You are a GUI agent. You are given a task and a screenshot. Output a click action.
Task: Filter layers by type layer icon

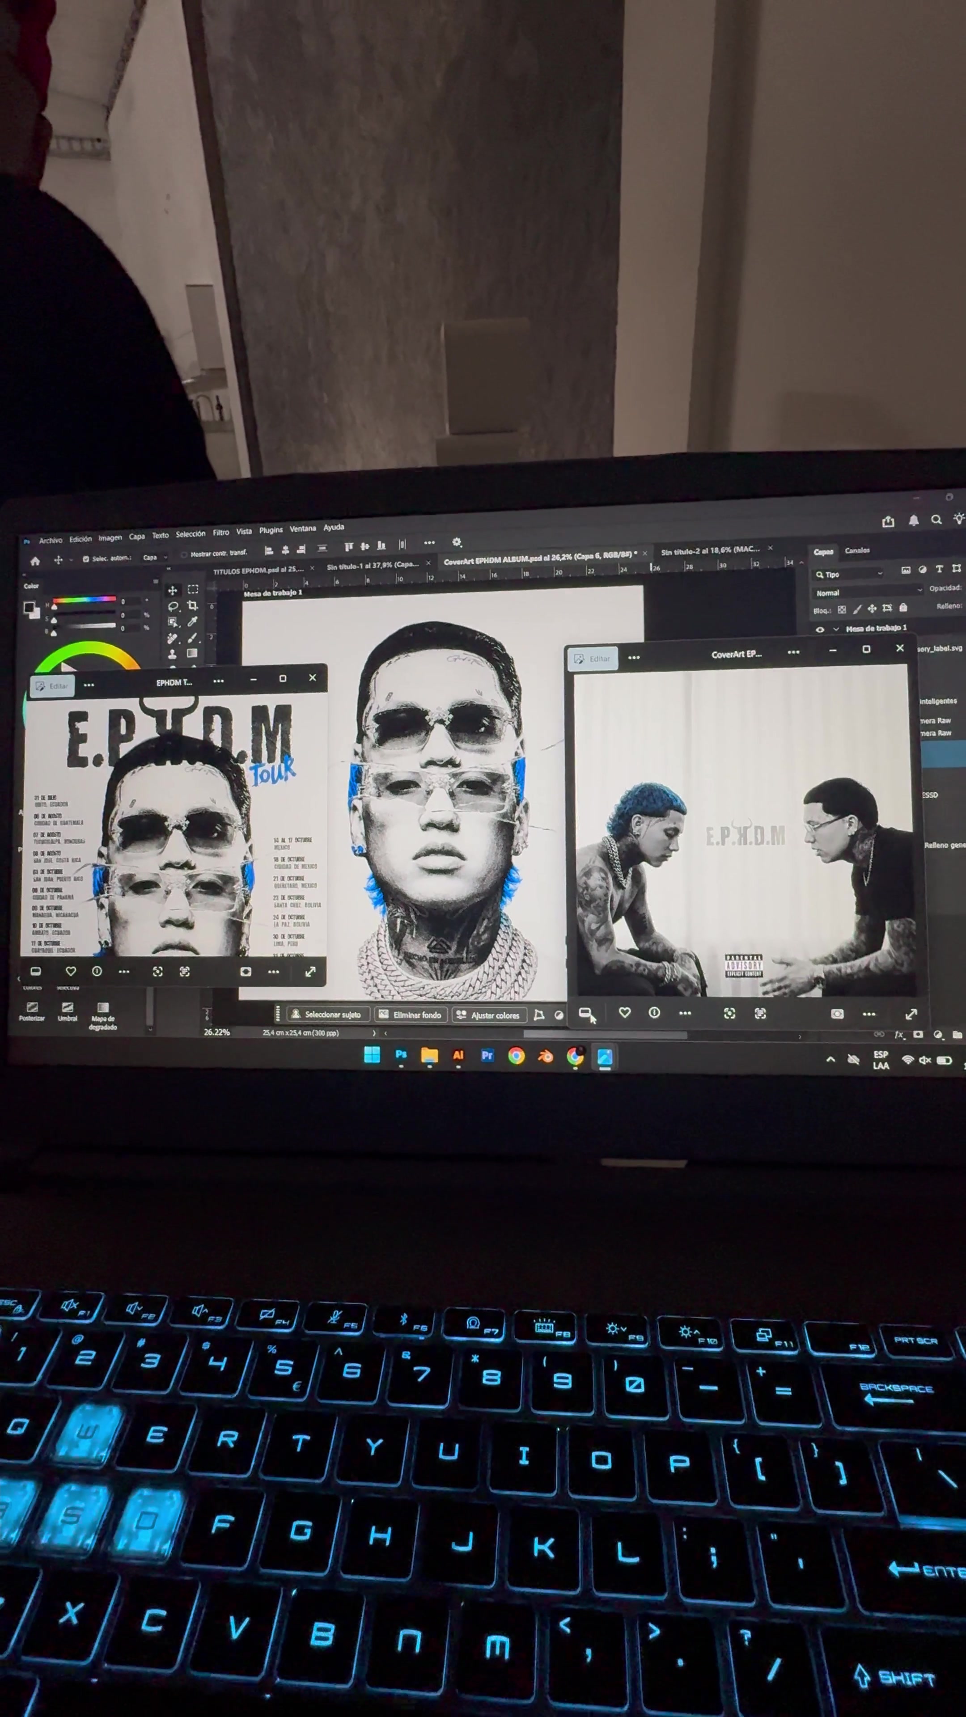(x=939, y=569)
